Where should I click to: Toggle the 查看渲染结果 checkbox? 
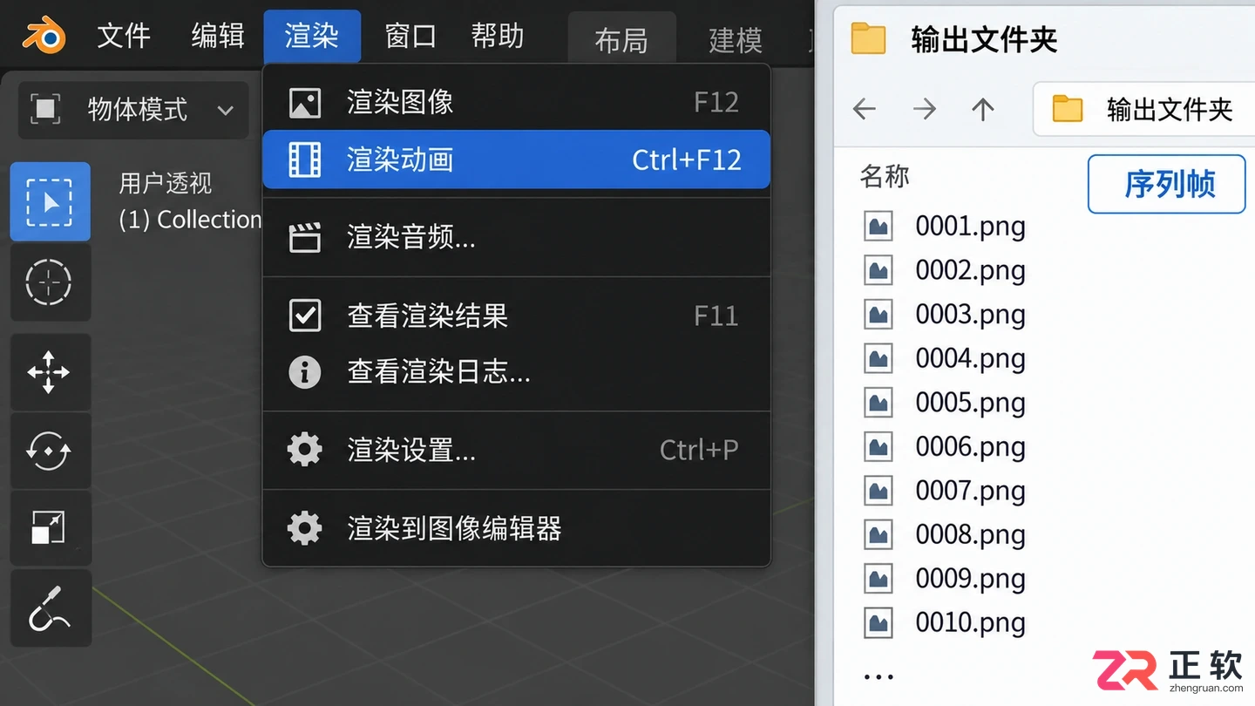305,316
